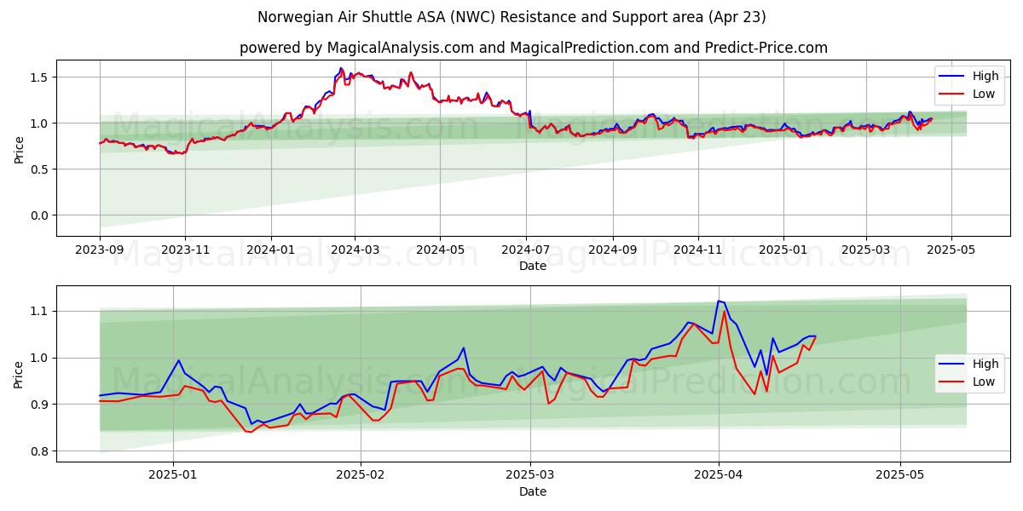Click the '2025-03' x-axis label in bottom chart
Image resolution: width=1023 pixels, height=511 pixels.
(x=530, y=476)
